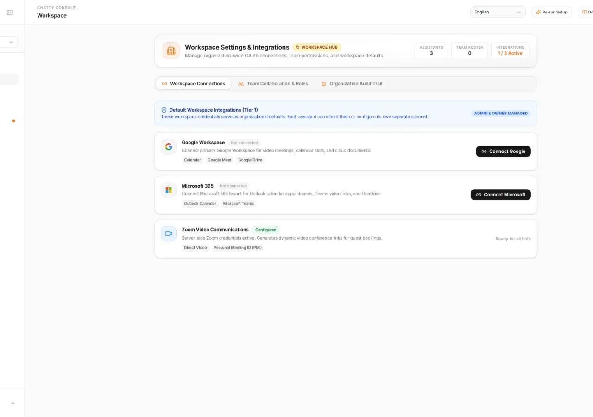Click the Zoom Video Communications title
This screenshot has width=593, height=417.
tap(215, 230)
